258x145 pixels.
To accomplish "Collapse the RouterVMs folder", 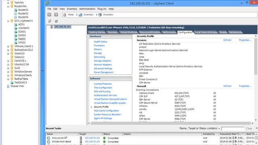I will click(8, 6).
